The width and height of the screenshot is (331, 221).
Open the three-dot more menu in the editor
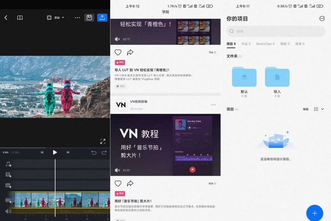click(77, 18)
